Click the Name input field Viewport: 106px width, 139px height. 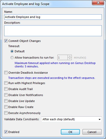point(53,17)
